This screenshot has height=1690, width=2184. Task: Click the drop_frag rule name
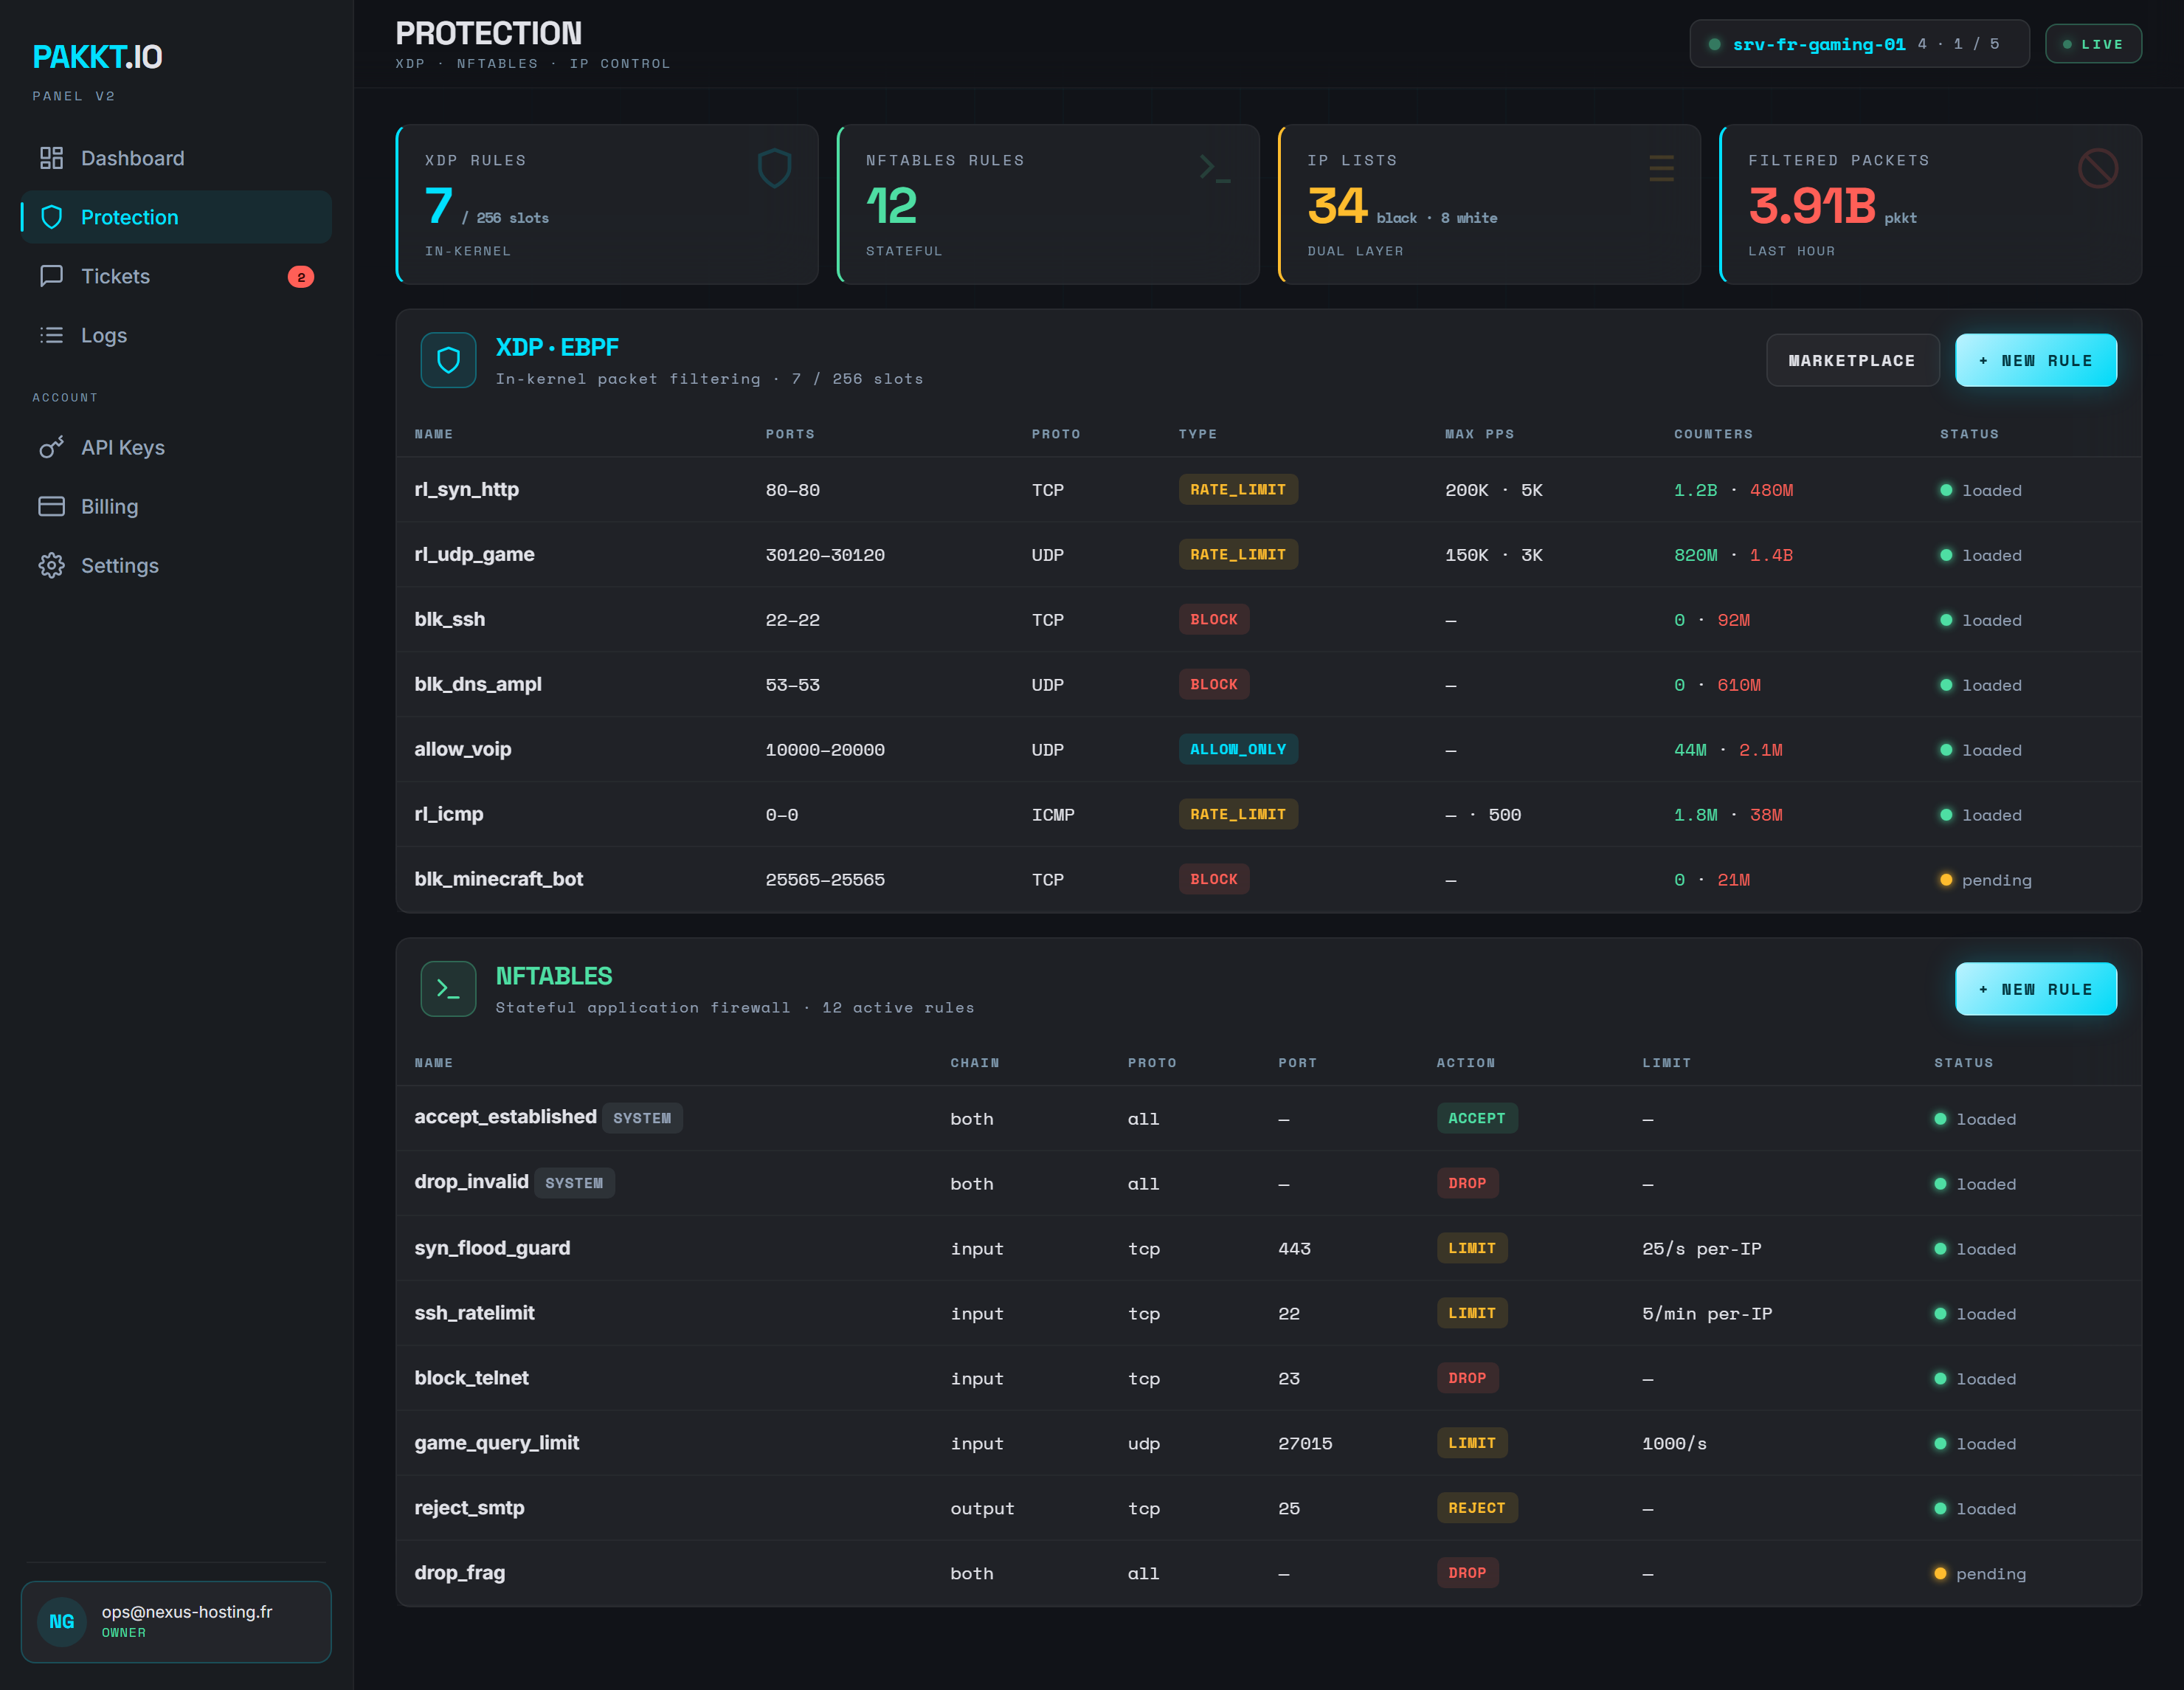pos(459,1573)
